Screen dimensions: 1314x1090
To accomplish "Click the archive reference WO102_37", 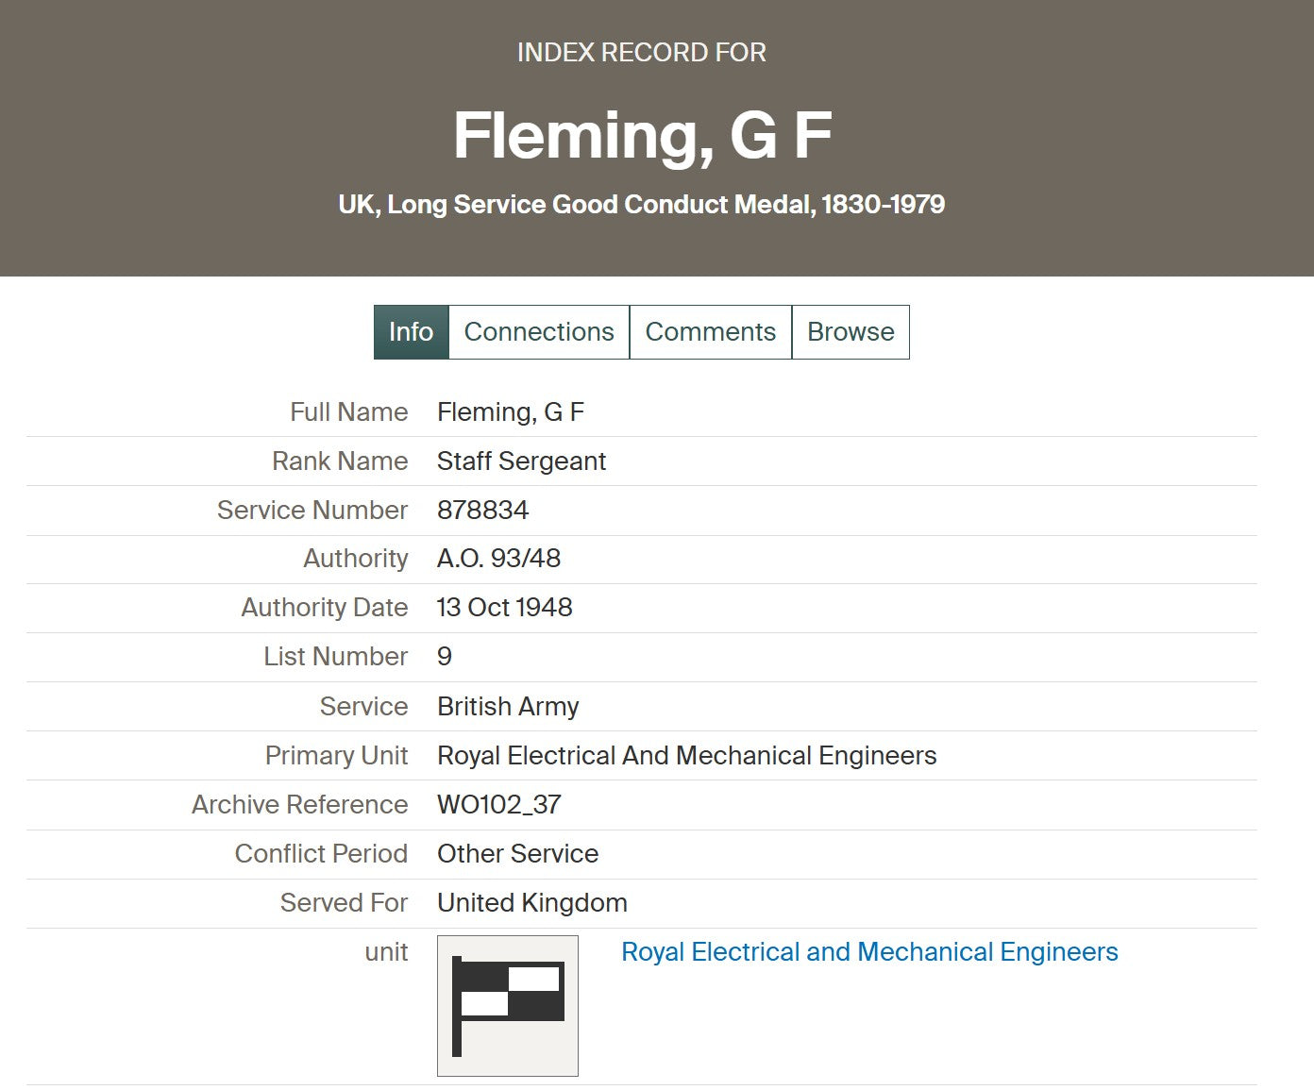I will 498,805.
